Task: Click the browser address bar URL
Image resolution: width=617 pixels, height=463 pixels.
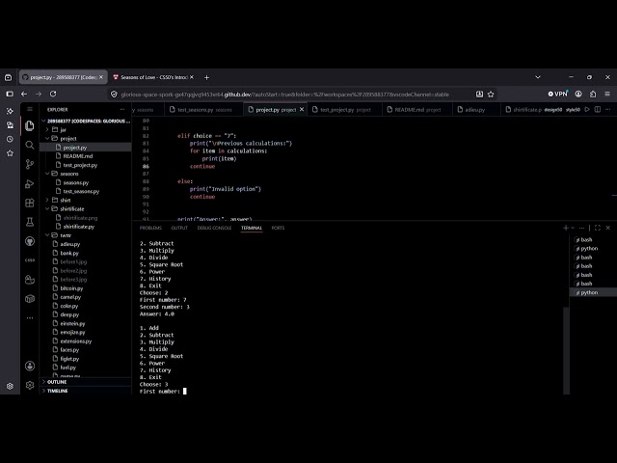Action: click(285, 95)
